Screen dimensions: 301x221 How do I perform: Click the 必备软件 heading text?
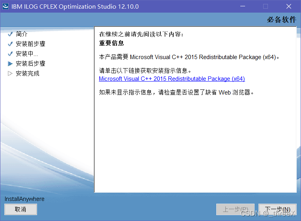282,20
